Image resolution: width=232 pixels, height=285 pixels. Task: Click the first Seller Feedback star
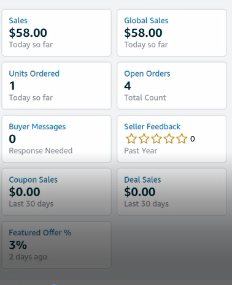pos(131,139)
